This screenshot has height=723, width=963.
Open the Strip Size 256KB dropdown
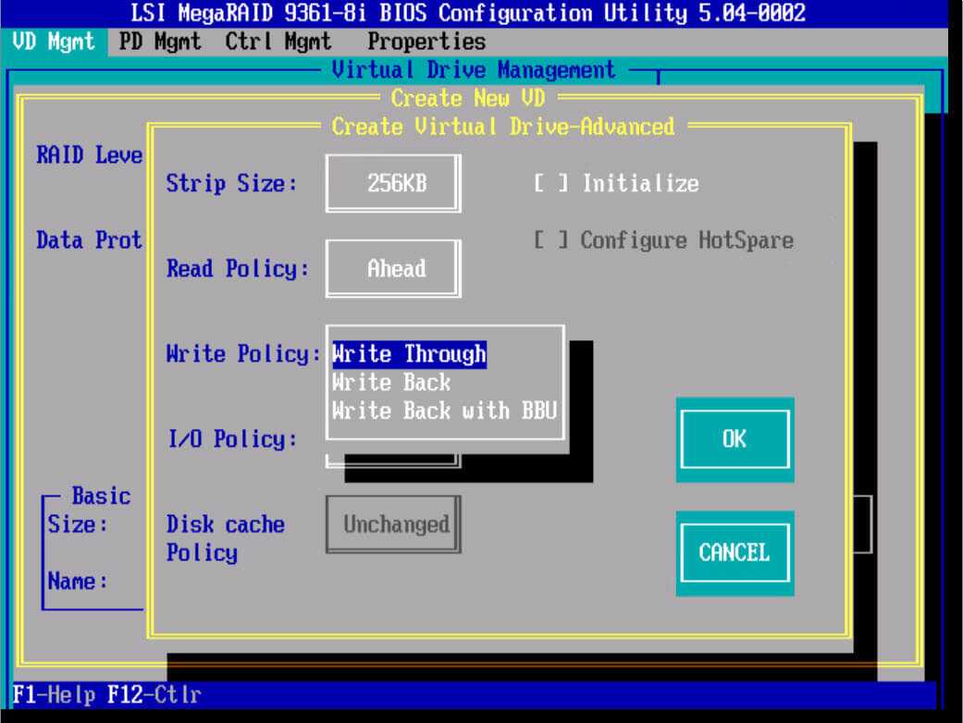point(393,183)
